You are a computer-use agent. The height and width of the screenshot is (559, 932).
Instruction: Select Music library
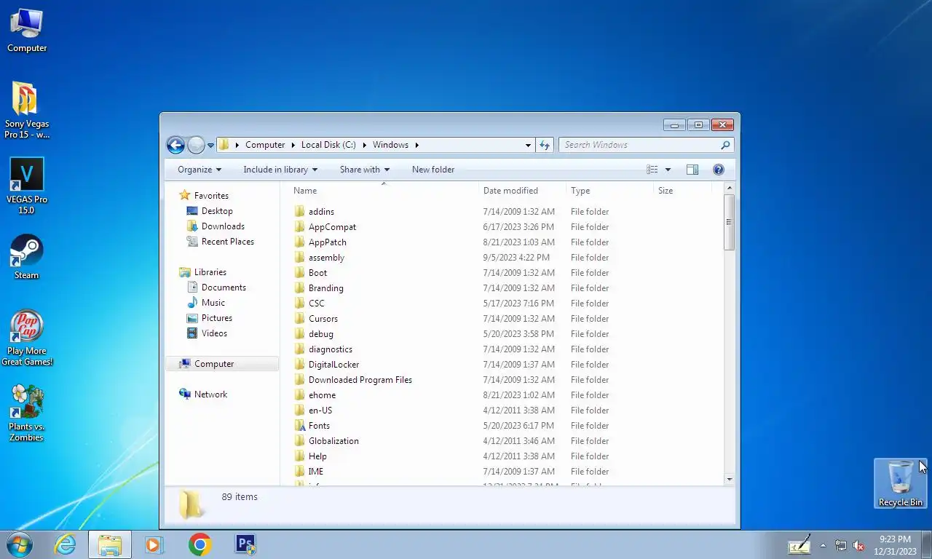coord(206,303)
